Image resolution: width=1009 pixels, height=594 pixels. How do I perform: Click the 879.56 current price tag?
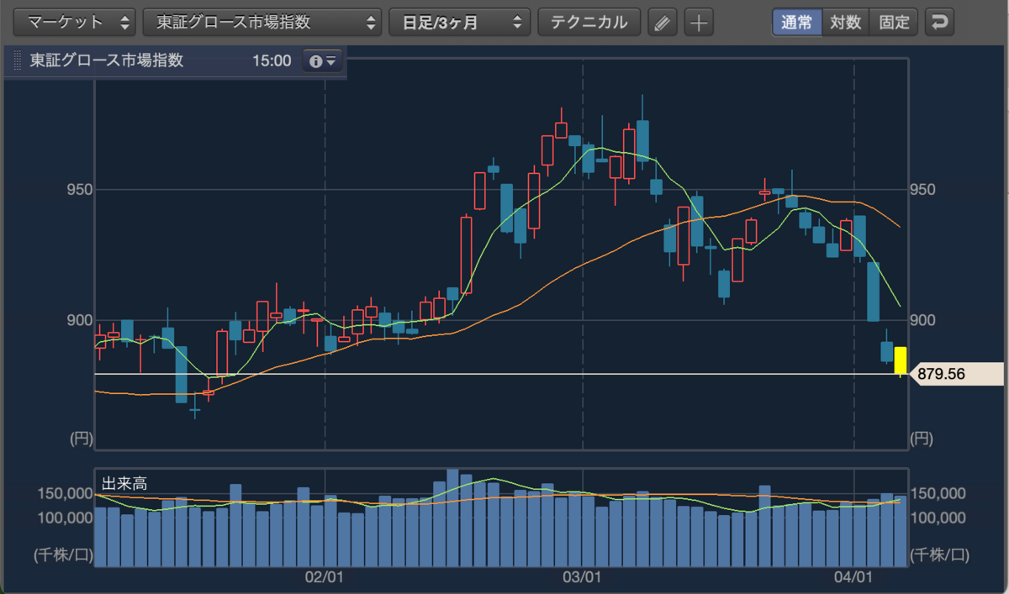click(x=956, y=374)
